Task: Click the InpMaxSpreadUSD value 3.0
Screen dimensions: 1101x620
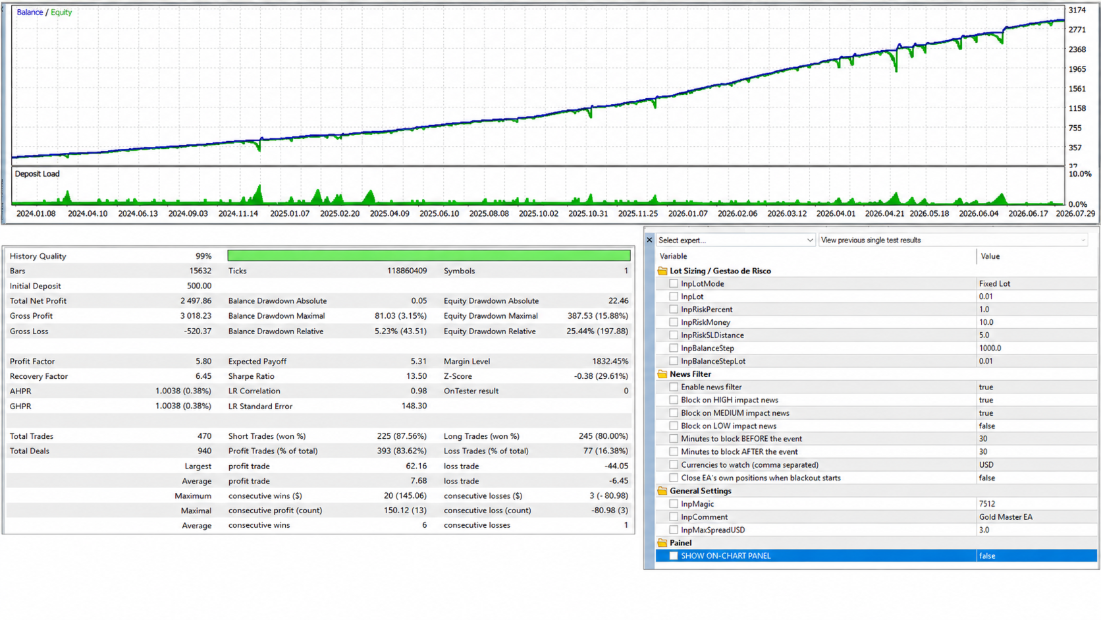Action: 984,530
